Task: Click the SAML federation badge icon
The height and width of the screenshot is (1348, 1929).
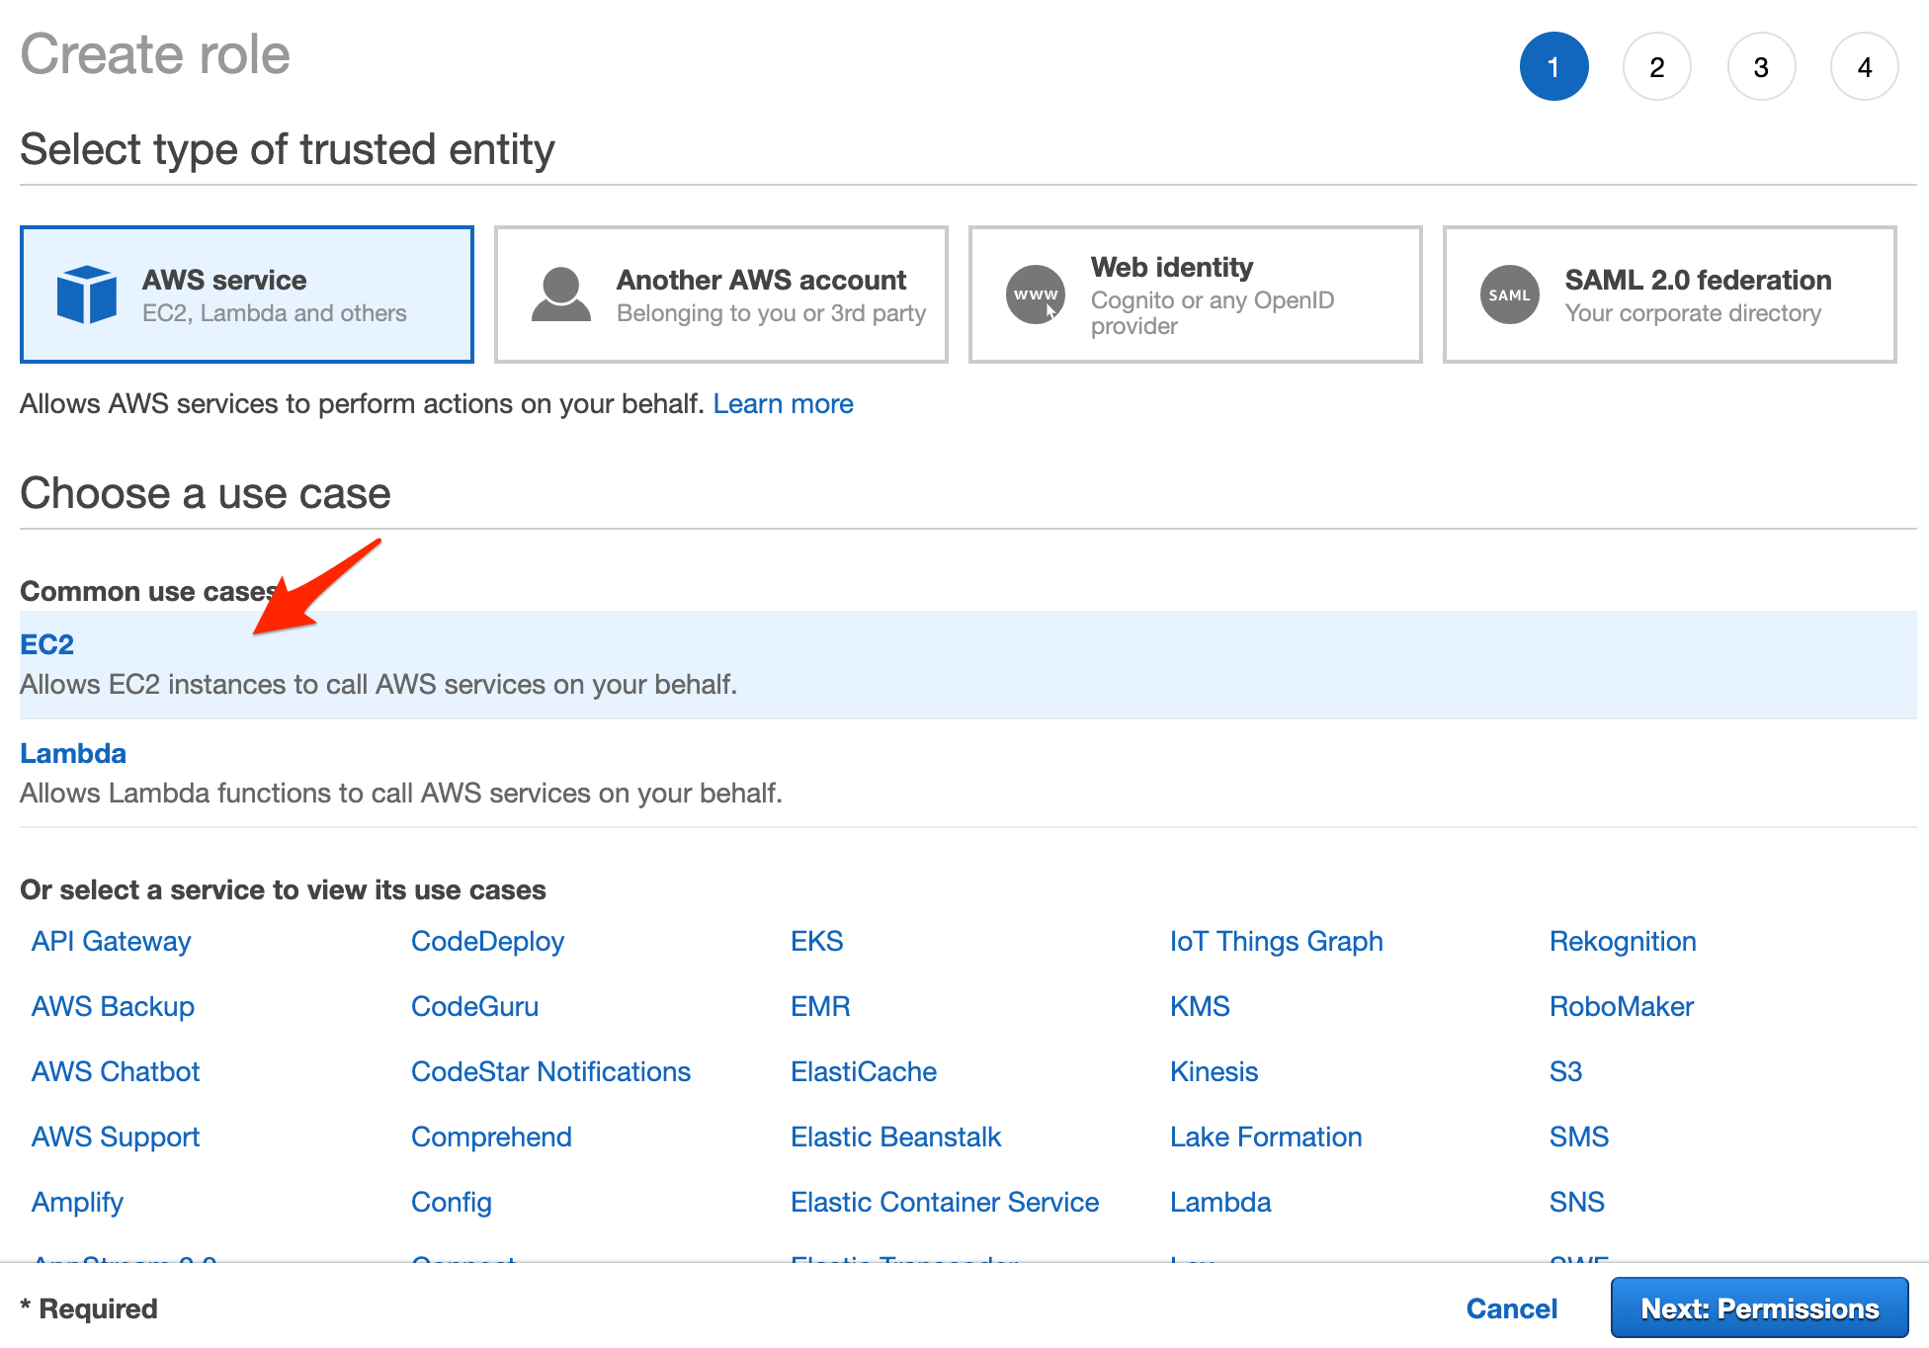Action: coord(1510,295)
